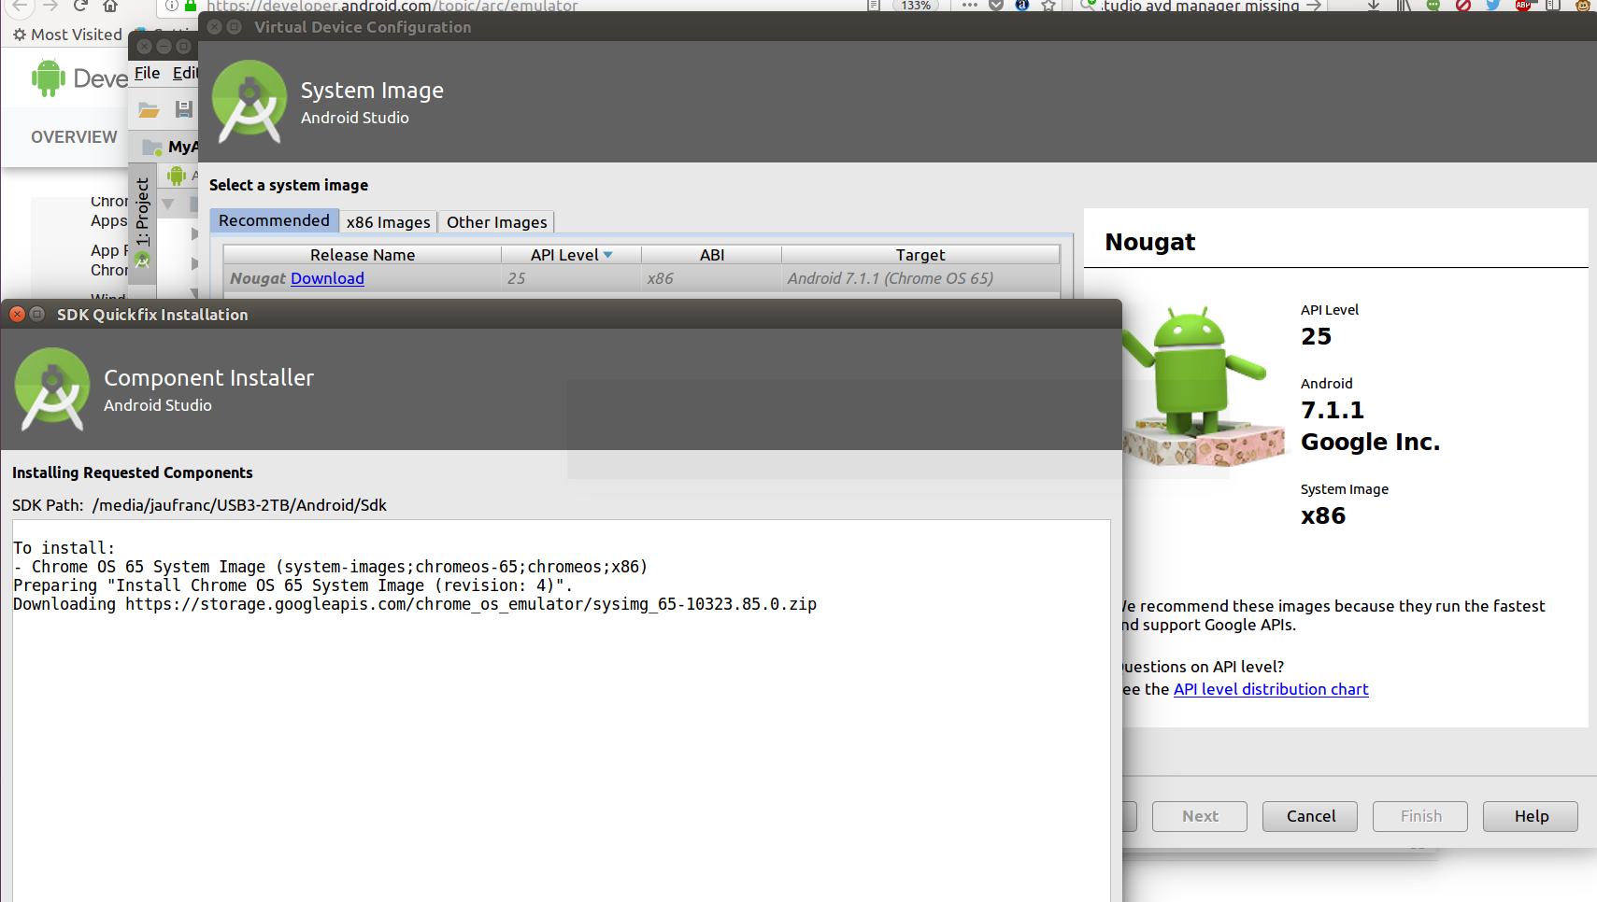The height and width of the screenshot is (902, 1597).
Task: Sort by the Release Name column header
Action: tap(363, 255)
